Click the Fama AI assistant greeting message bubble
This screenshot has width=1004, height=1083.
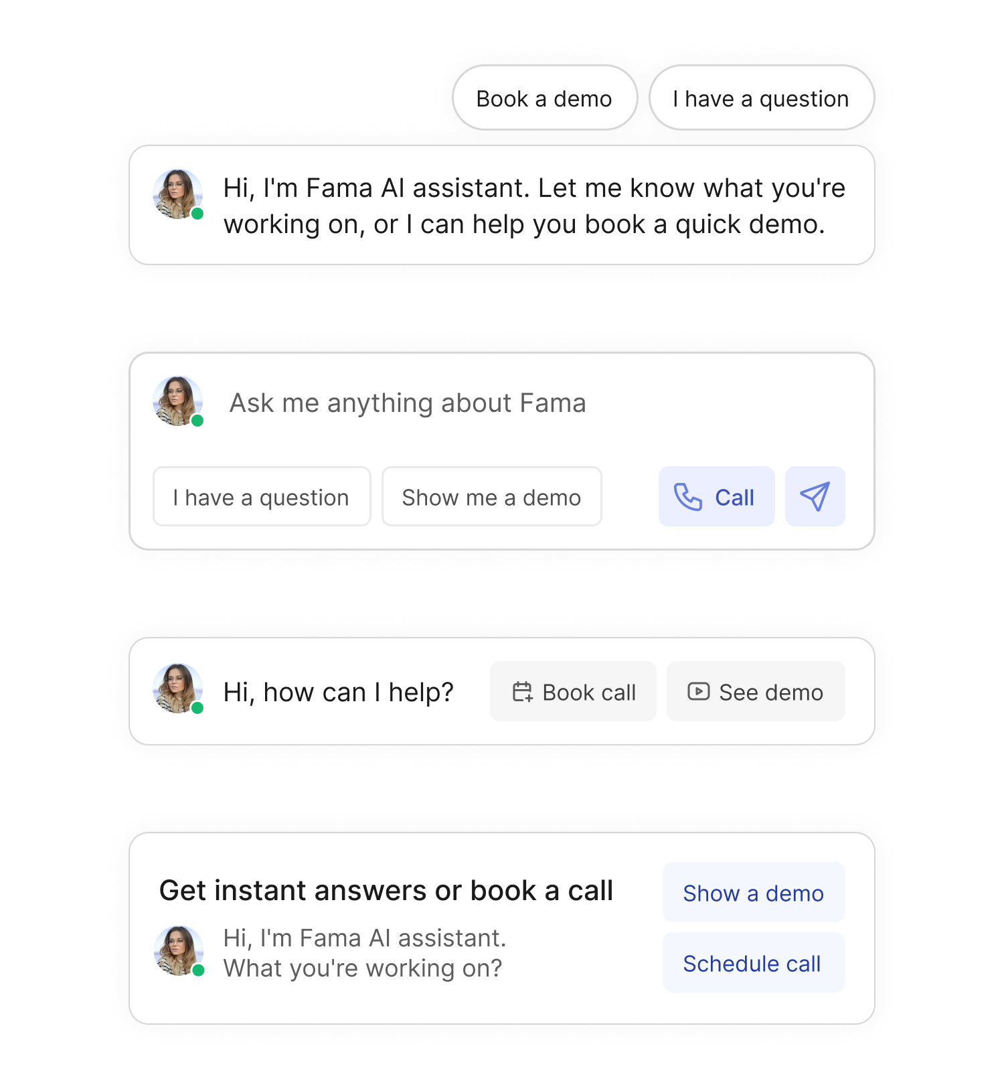502,205
